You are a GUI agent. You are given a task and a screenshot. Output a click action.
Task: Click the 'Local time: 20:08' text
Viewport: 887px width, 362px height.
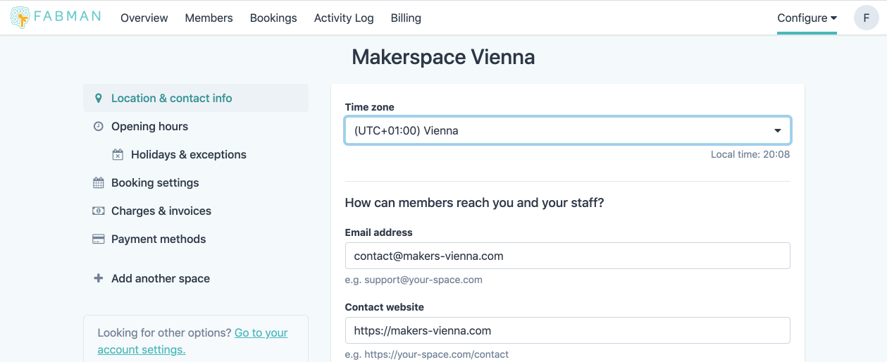750,154
